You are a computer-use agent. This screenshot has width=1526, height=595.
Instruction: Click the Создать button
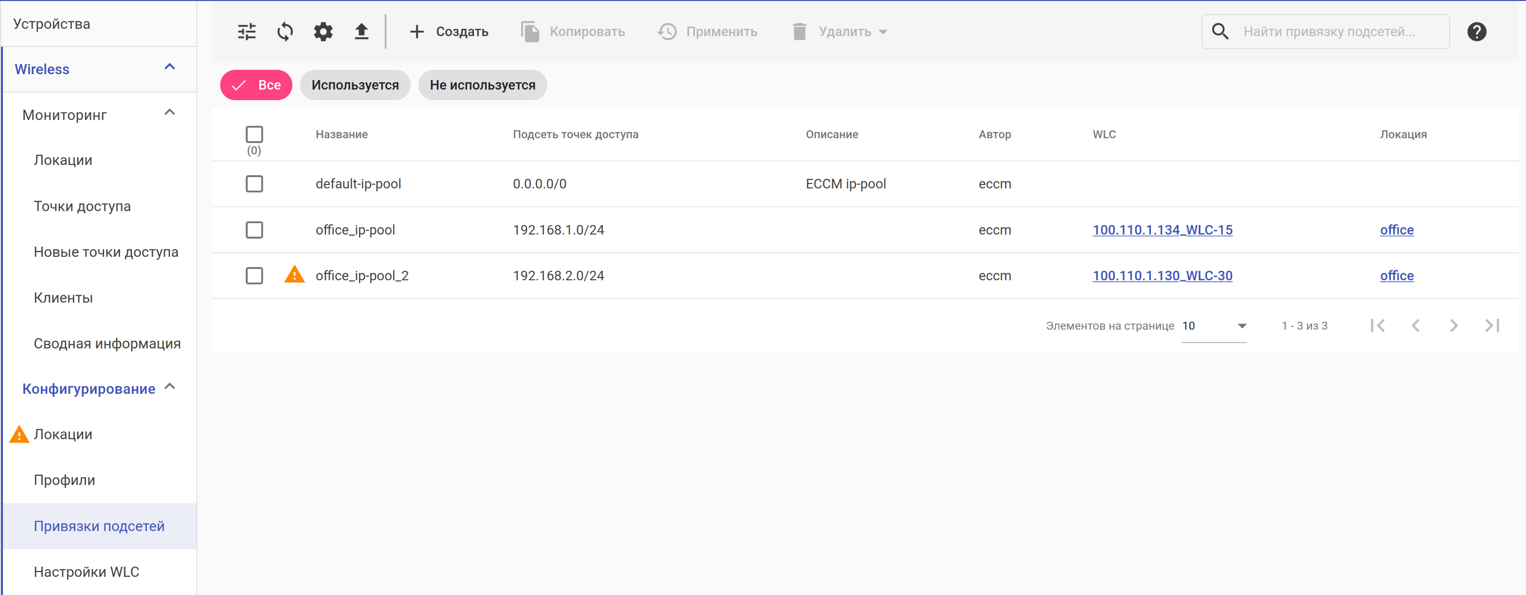pyautogui.click(x=449, y=31)
